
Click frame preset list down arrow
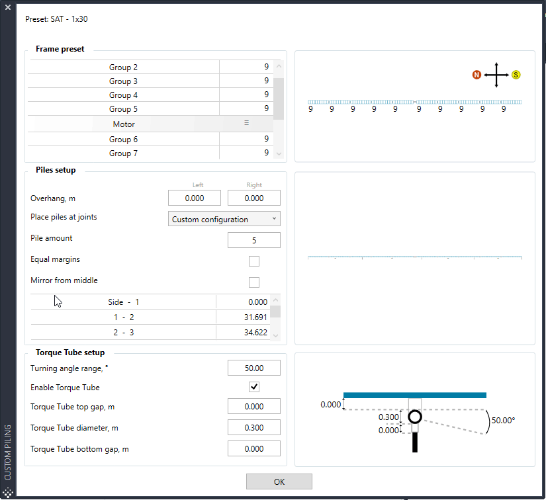[279, 153]
